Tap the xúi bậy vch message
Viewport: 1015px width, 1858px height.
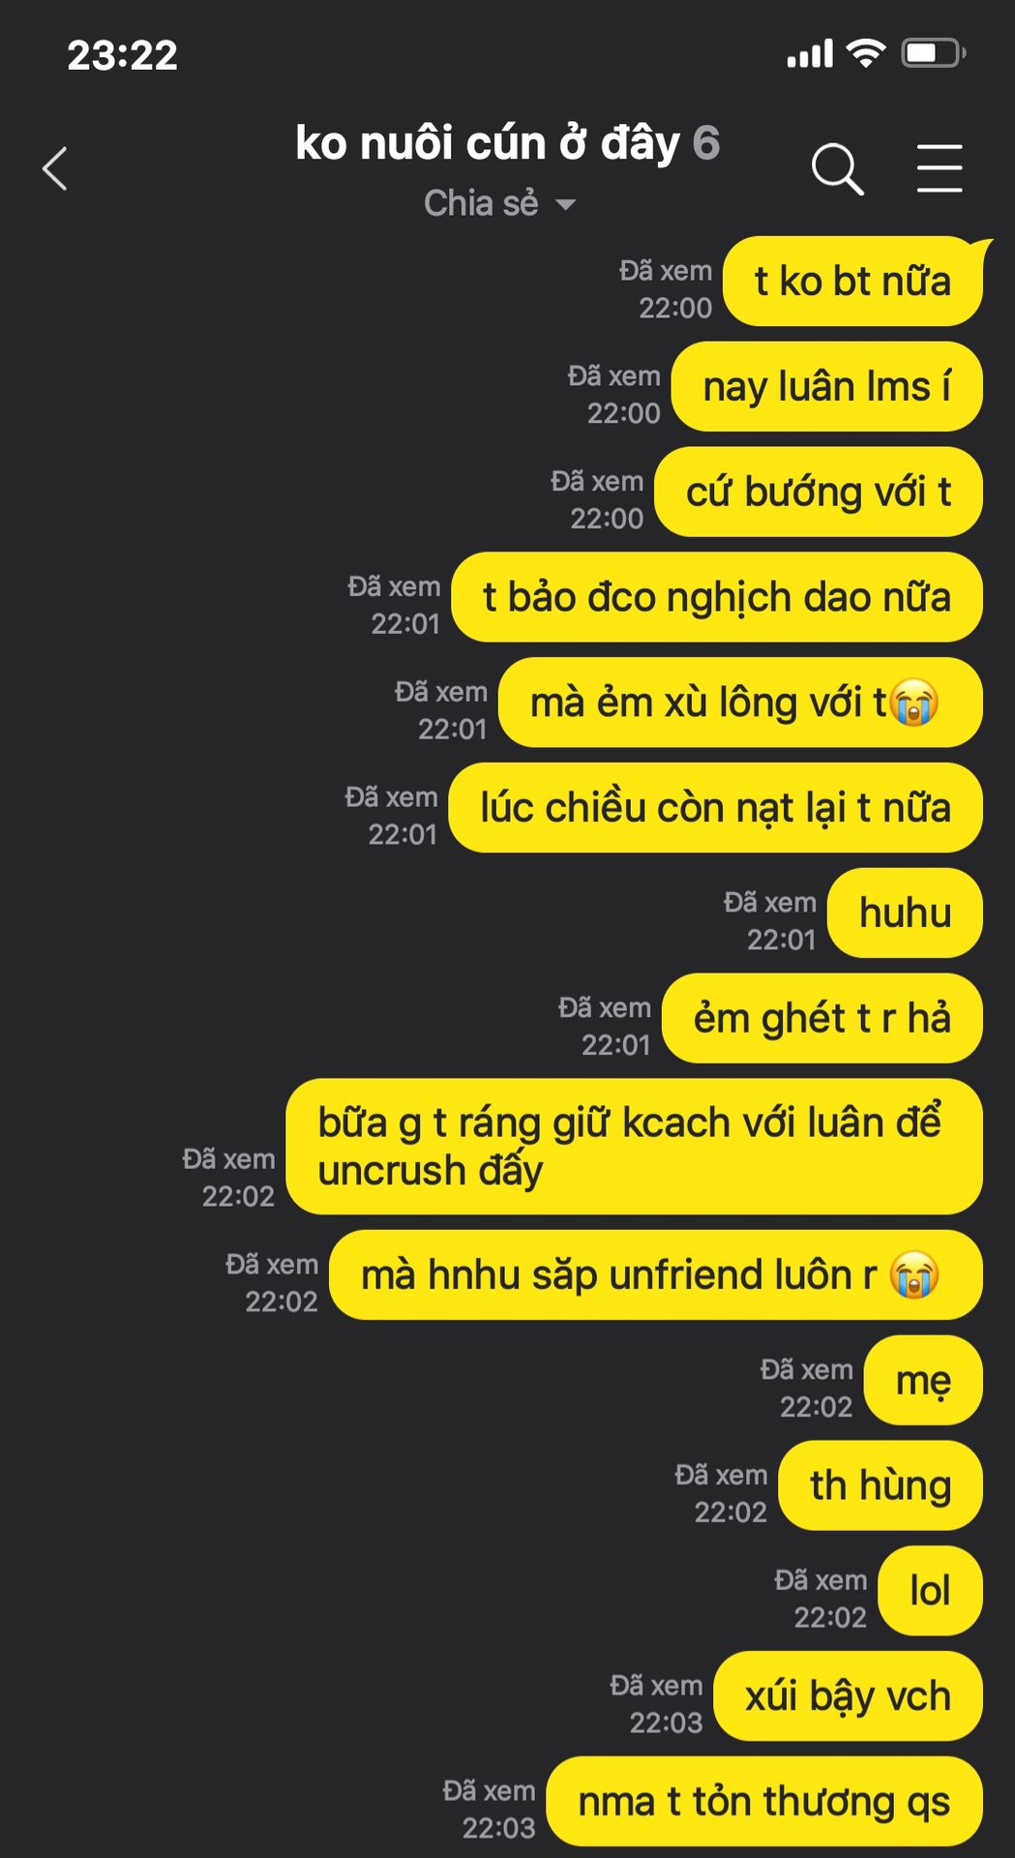848,1696
